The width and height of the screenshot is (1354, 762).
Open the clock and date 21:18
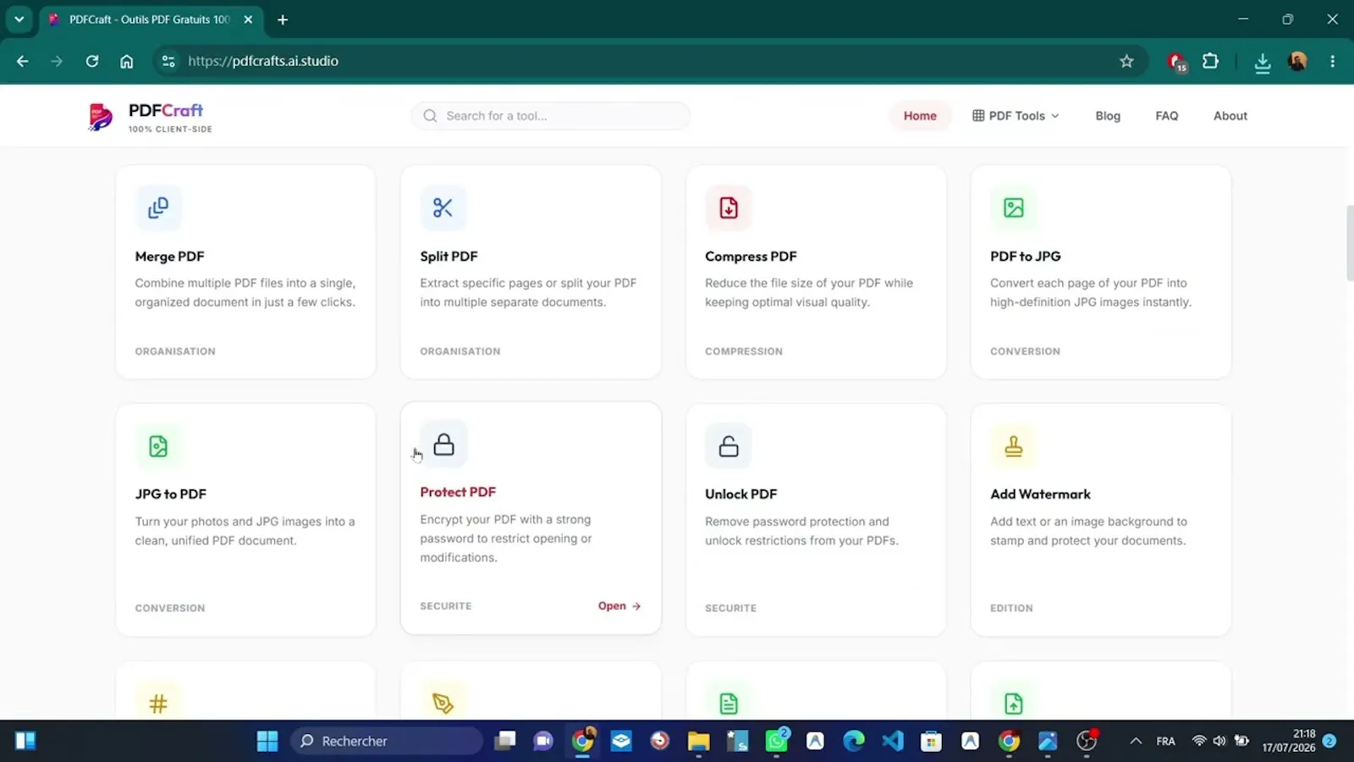point(1289,741)
